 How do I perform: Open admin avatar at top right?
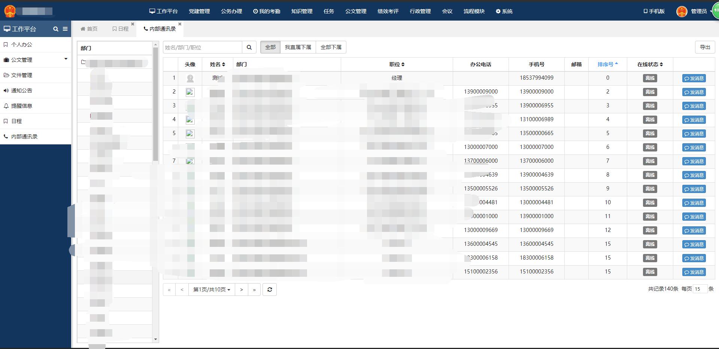pyautogui.click(x=682, y=11)
